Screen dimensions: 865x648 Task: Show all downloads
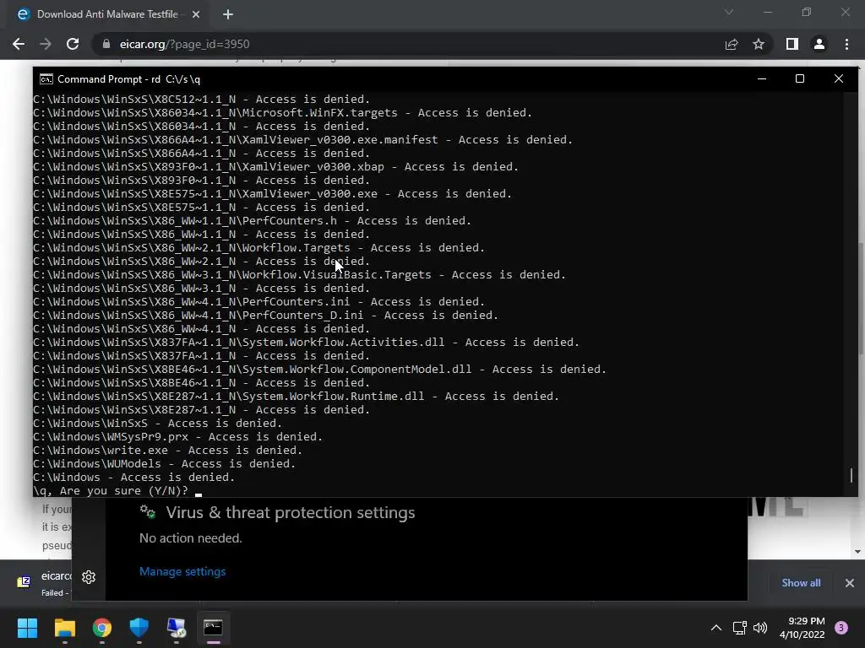pos(801,583)
